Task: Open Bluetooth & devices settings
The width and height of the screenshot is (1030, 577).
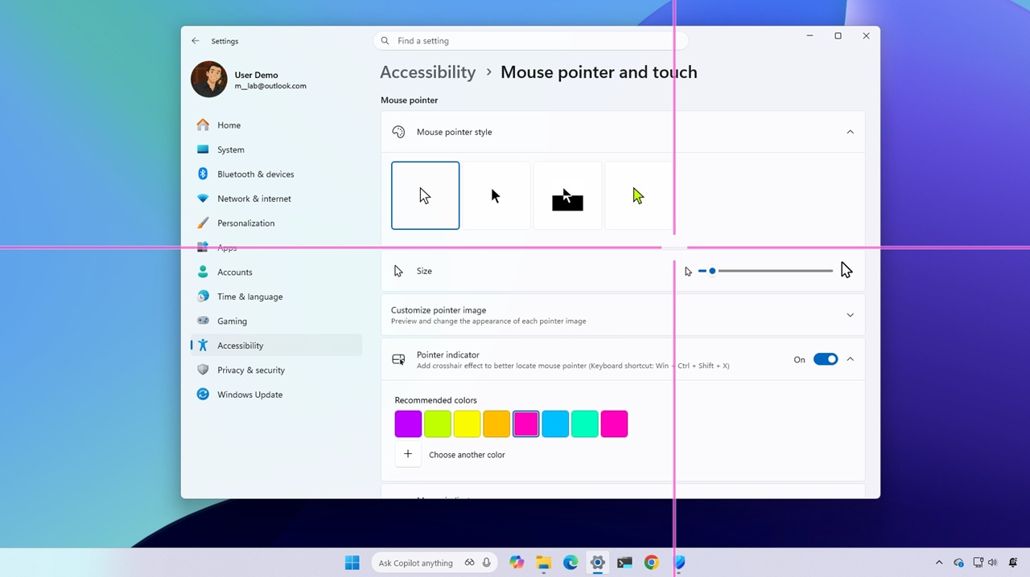Action: click(255, 174)
